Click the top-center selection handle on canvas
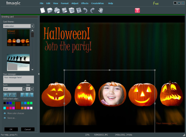 (110, 70)
